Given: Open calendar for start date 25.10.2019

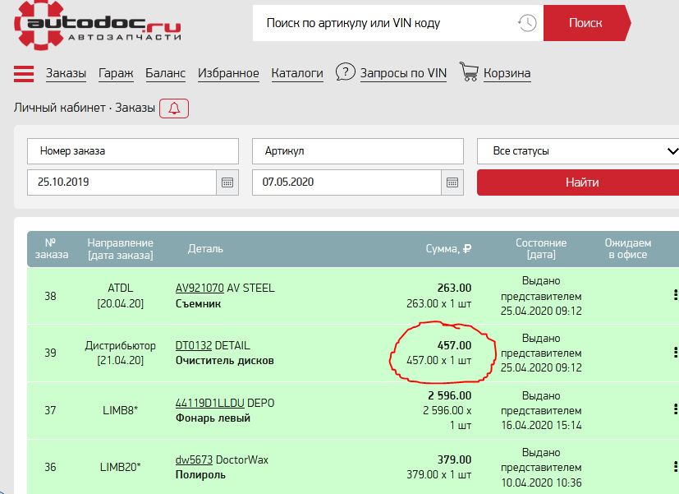Looking at the screenshot, I should coord(227,182).
